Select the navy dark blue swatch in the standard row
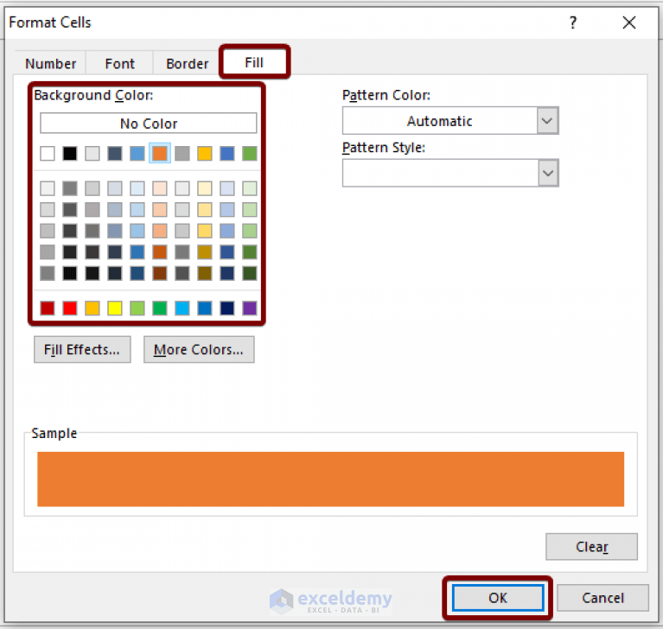Viewport: 663px width, 629px height. pyautogui.click(x=227, y=308)
